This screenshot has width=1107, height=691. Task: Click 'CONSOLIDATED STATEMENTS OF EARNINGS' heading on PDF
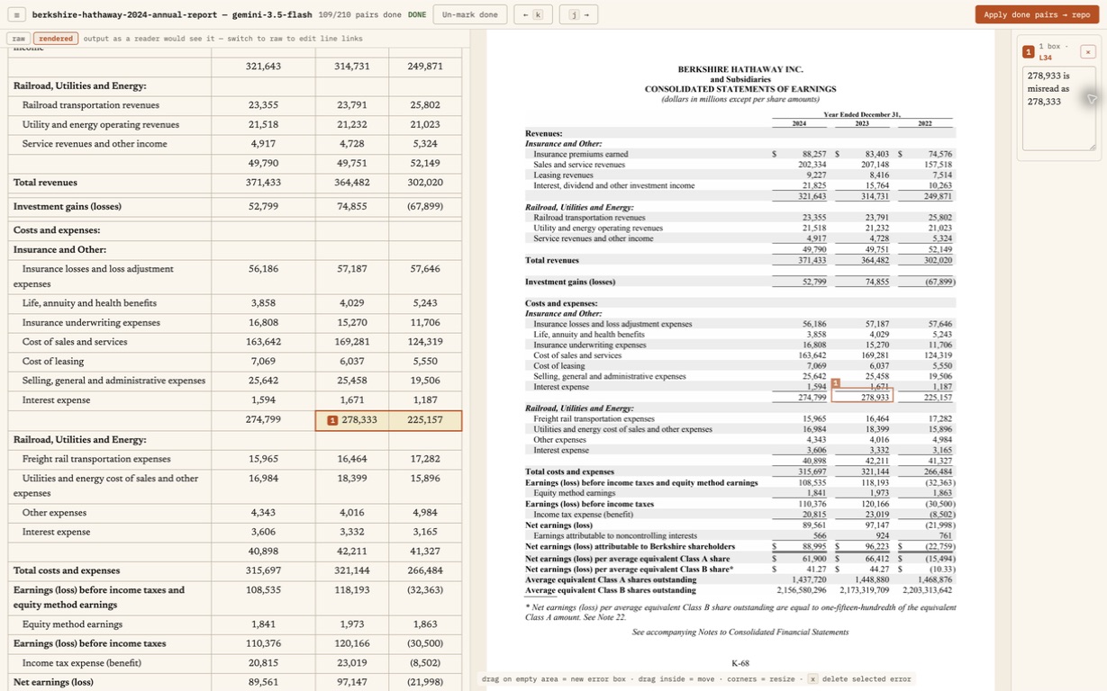(740, 89)
